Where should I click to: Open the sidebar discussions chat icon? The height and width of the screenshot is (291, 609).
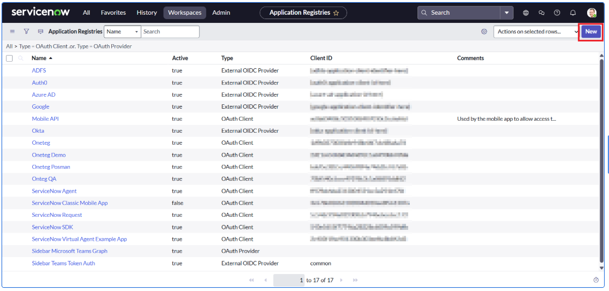[541, 13]
